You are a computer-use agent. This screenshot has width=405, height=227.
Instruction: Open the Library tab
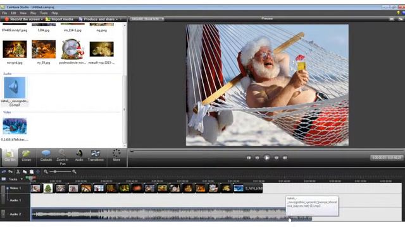pos(26,156)
